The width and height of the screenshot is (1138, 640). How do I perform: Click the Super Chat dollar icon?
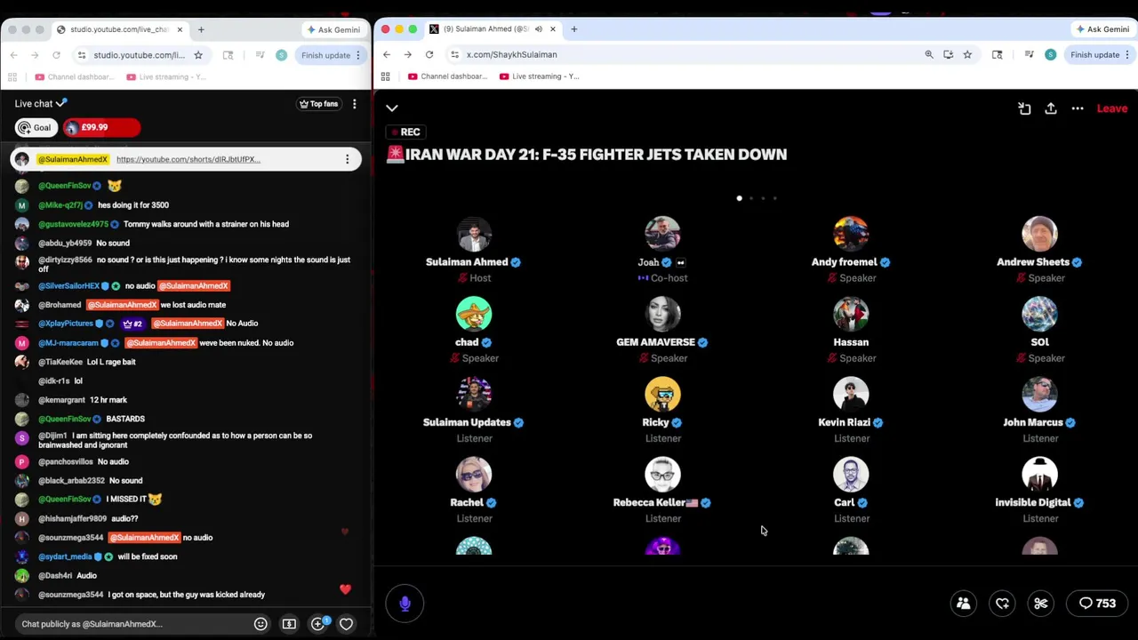[289, 624]
